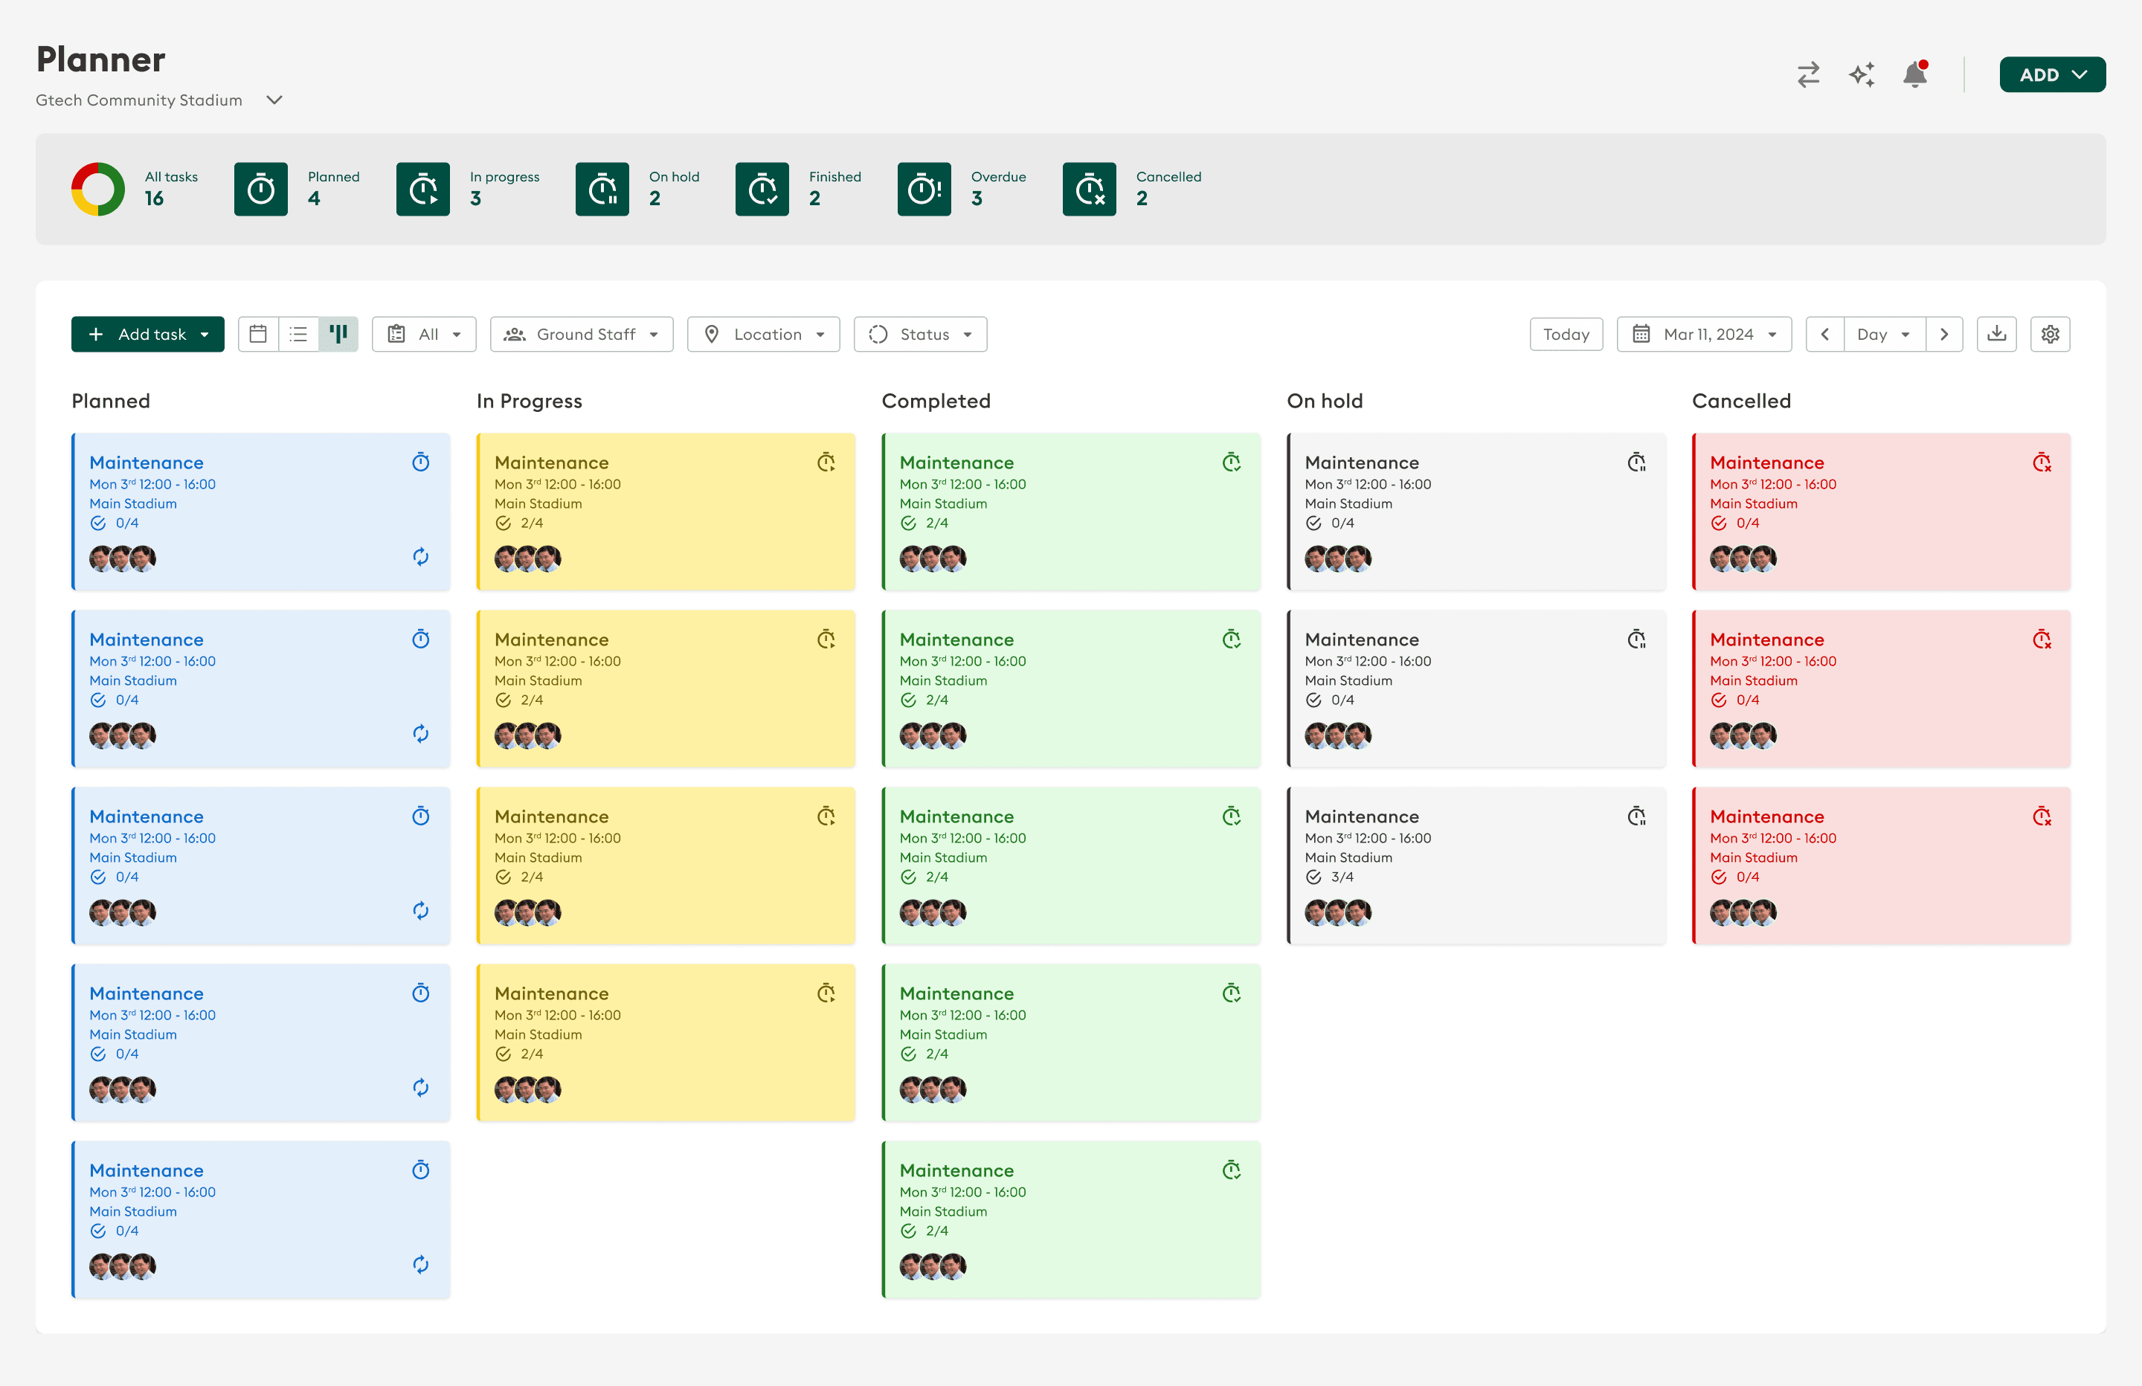Screen dimensions: 2142x1386
Task: Open planner settings gear icon
Action: tap(2051, 334)
